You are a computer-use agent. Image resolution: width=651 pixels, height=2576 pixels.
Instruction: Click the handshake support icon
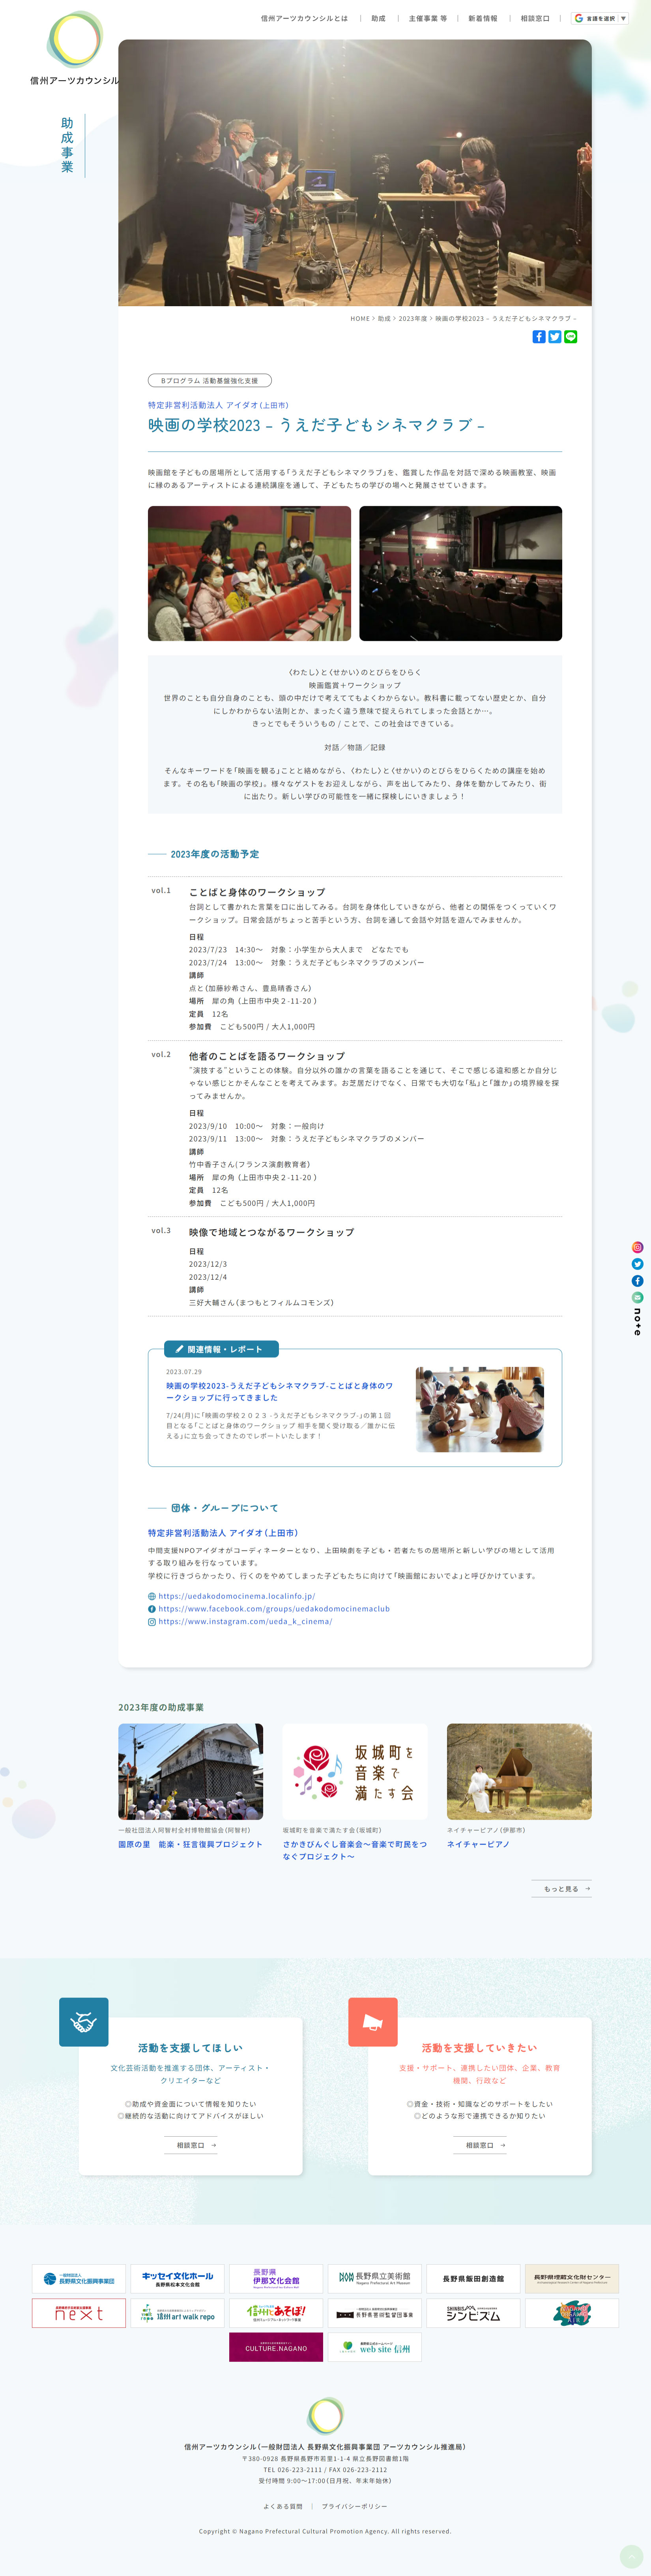[84, 2022]
